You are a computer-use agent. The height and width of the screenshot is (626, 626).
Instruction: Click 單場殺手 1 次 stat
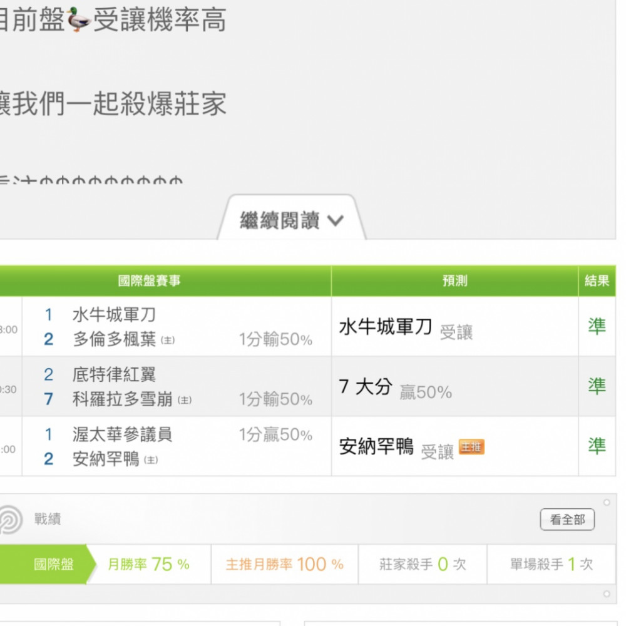click(552, 564)
